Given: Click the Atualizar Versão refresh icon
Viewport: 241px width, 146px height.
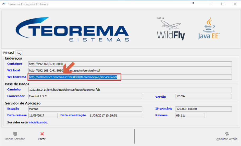Looking at the screenshot, I should coord(227,134).
